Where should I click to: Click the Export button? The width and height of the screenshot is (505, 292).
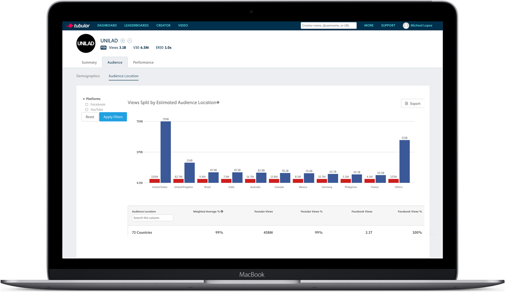coord(413,104)
